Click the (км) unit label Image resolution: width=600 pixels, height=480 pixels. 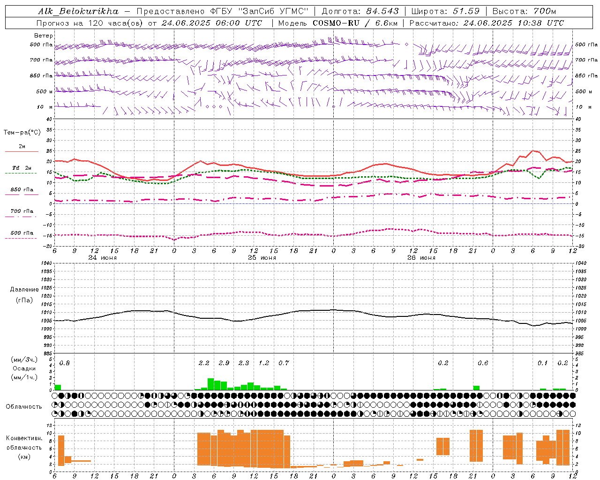pyautogui.click(x=24, y=456)
